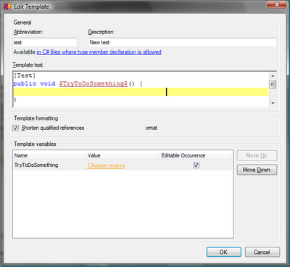This screenshot has height=267, width=290.
Task: Focus the Abbreviation field containing test
Action: pyautogui.click(x=45, y=43)
